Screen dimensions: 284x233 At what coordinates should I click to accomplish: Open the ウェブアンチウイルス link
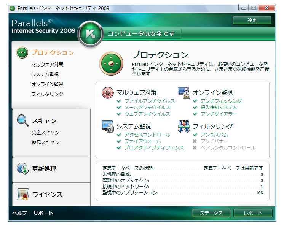point(147,114)
